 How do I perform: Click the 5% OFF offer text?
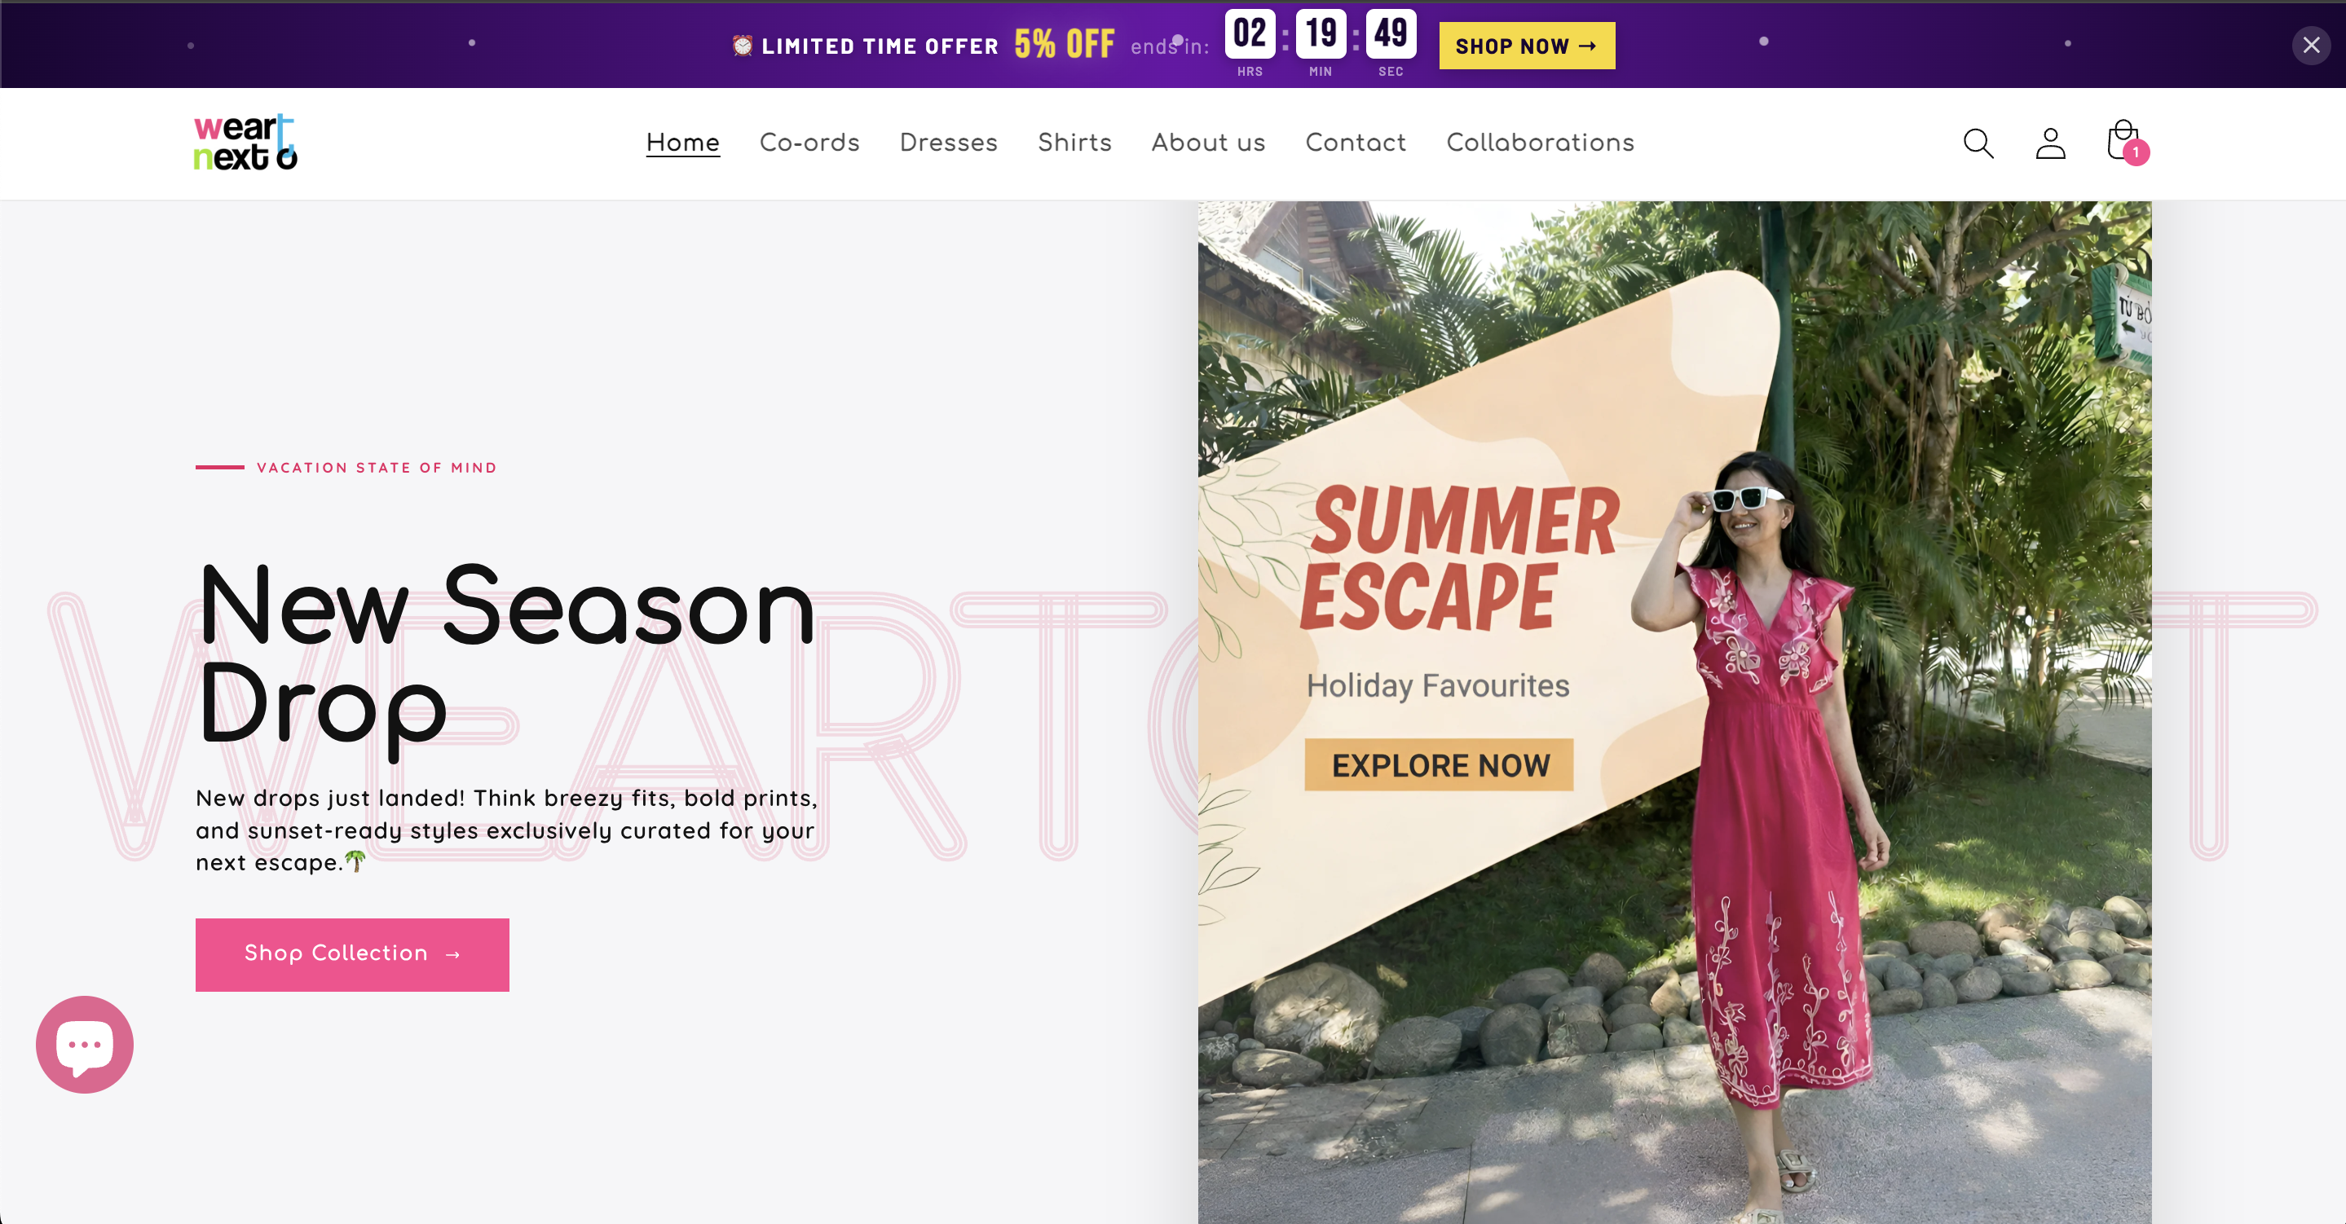point(1065,45)
